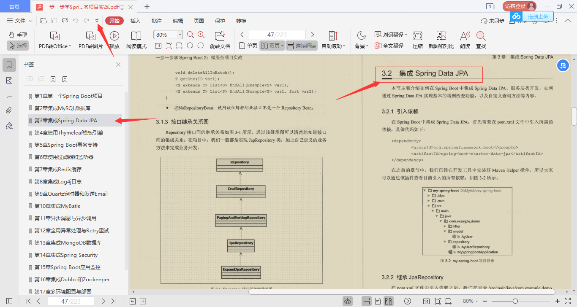Open the customize quick access toolbar arrow
This screenshot has height=307, width=577.
(97, 21)
